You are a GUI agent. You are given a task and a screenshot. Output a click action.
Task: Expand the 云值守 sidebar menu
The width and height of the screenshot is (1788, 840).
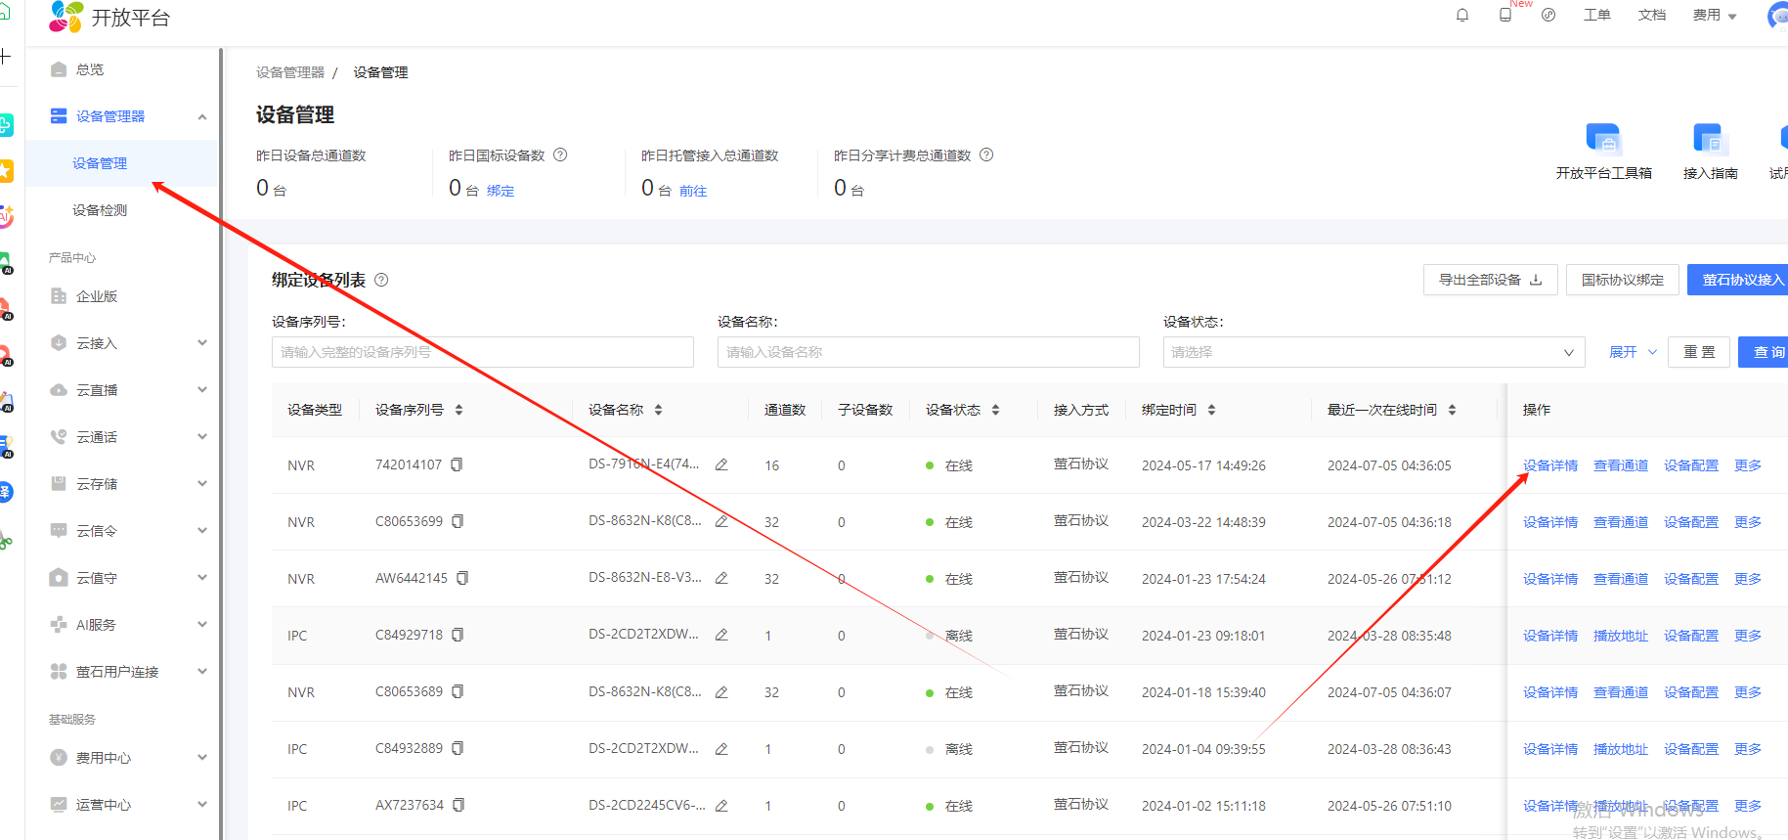pos(202,577)
